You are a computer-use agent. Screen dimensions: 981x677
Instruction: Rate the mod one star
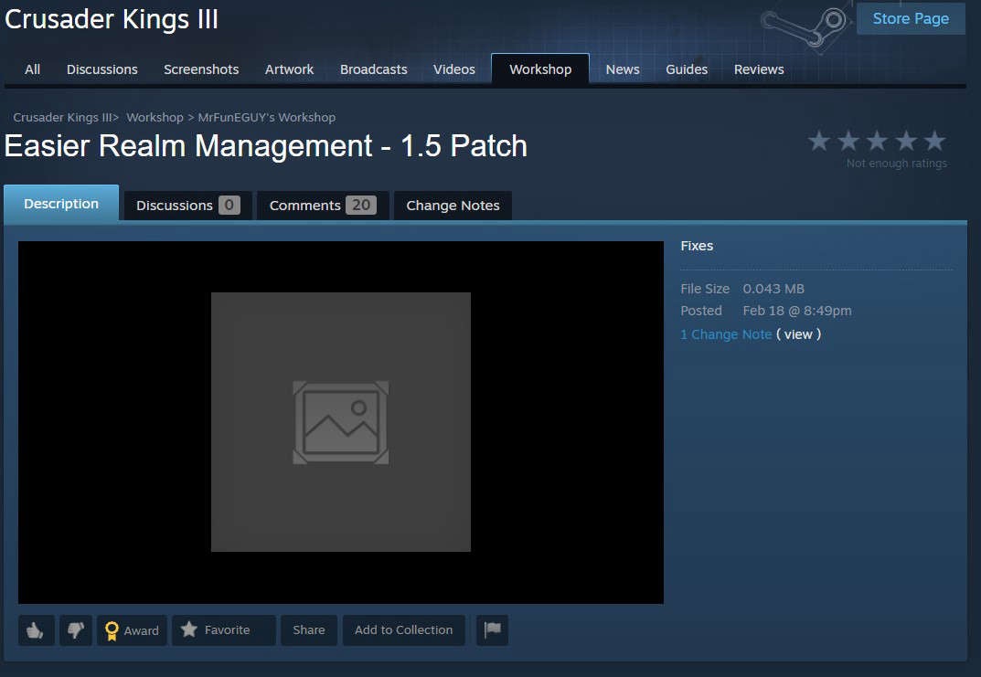point(818,141)
